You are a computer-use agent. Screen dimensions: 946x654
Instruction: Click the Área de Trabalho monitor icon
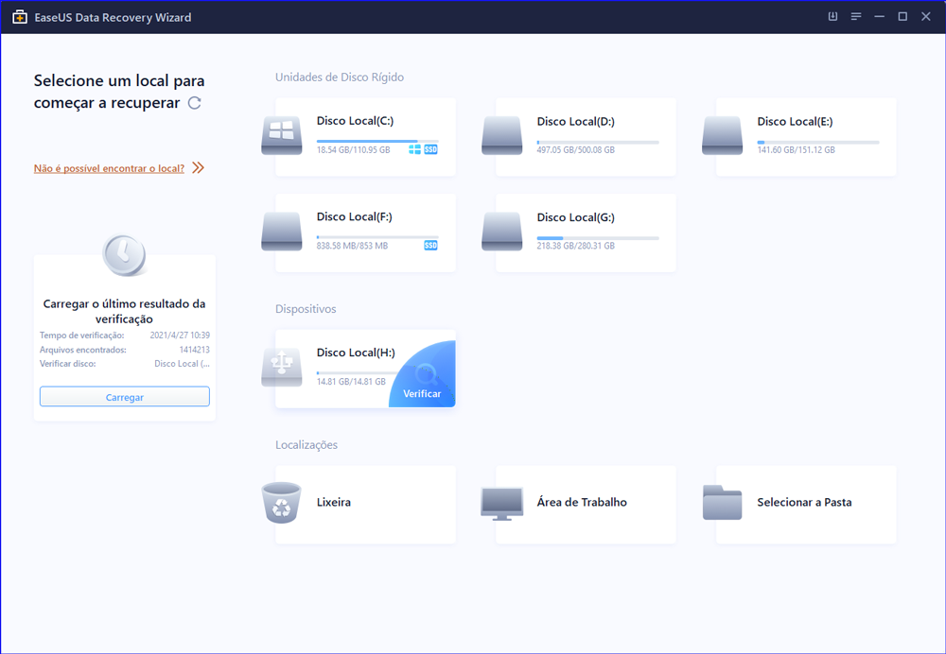[x=502, y=504]
